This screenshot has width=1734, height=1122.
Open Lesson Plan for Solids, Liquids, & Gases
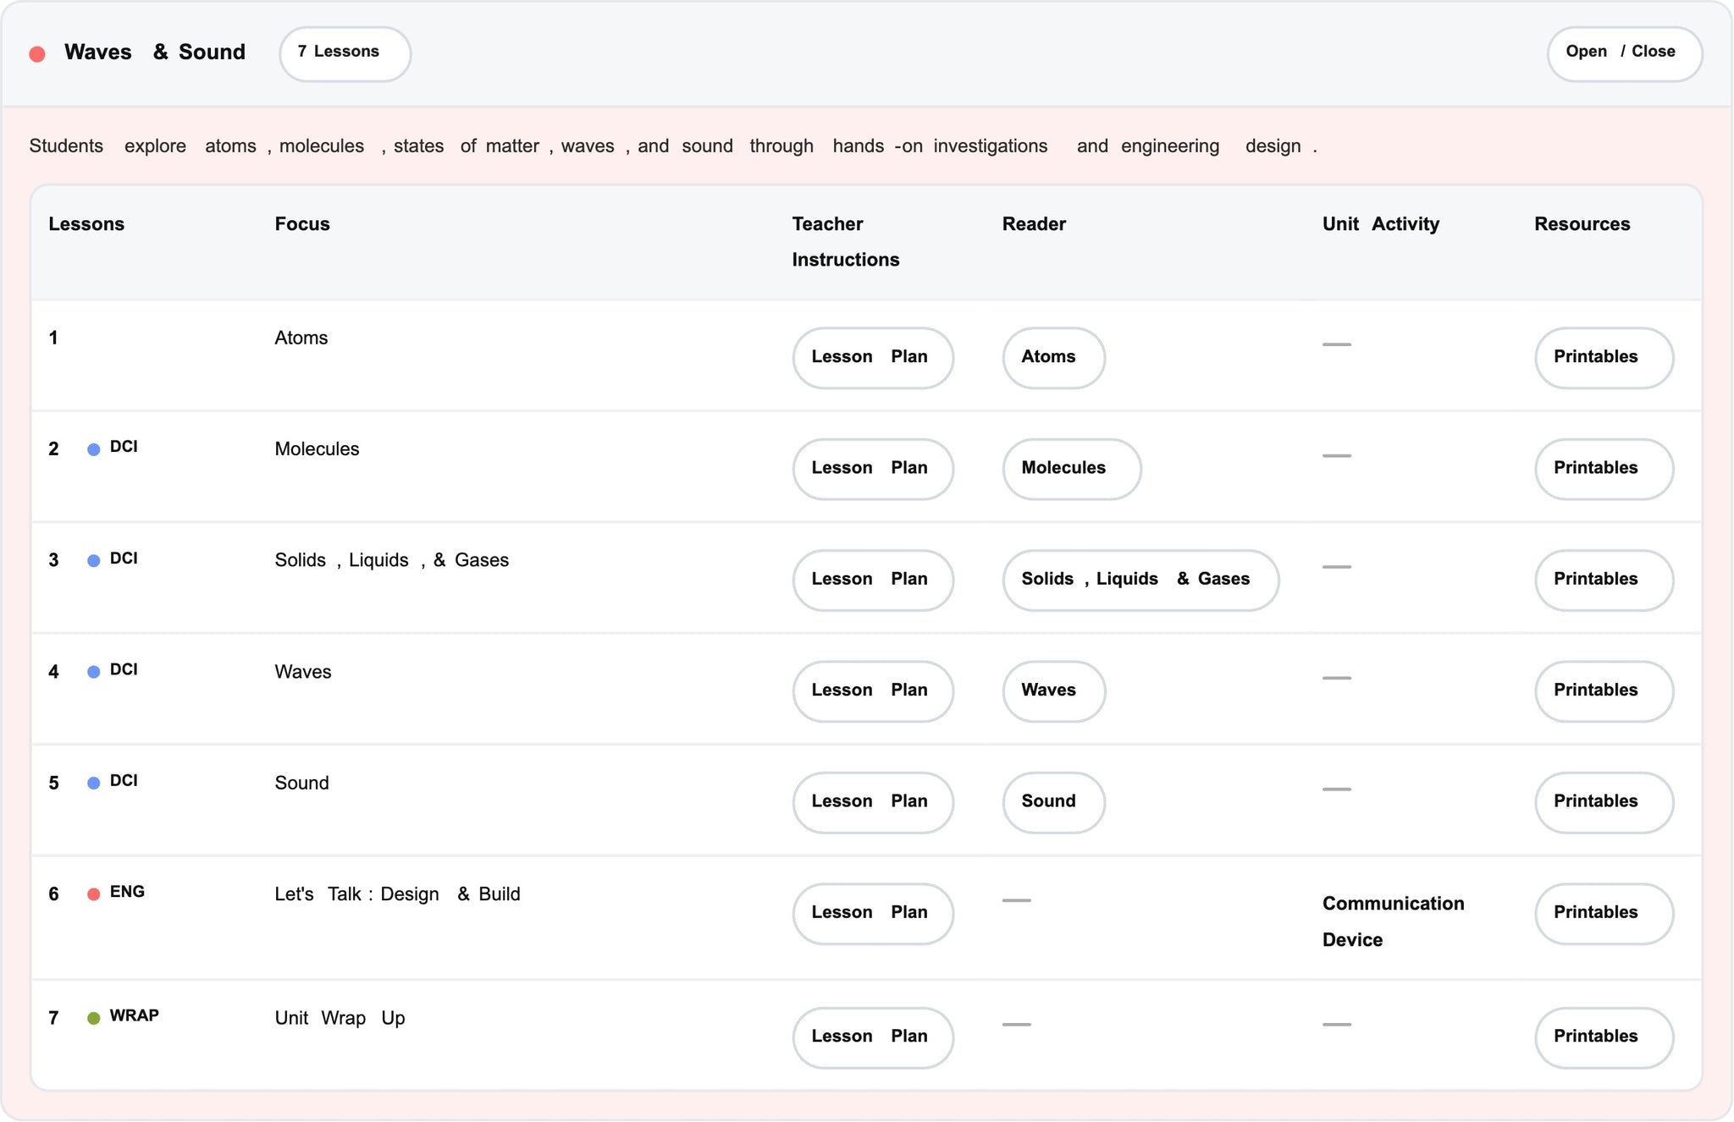point(873,580)
